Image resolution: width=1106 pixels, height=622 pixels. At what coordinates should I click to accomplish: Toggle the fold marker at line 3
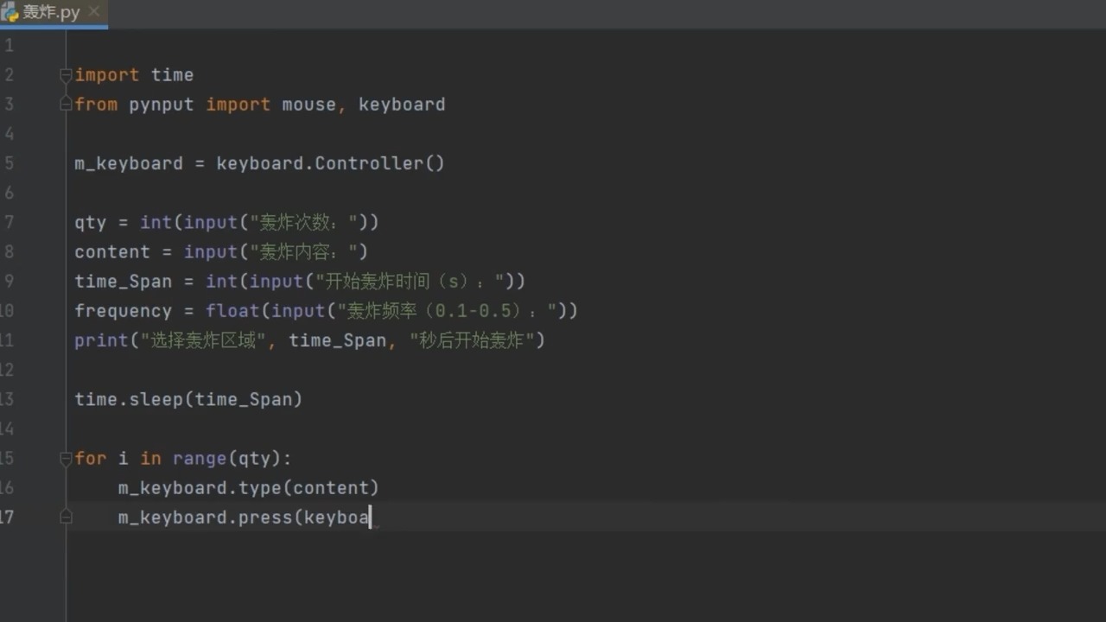pyautogui.click(x=66, y=105)
